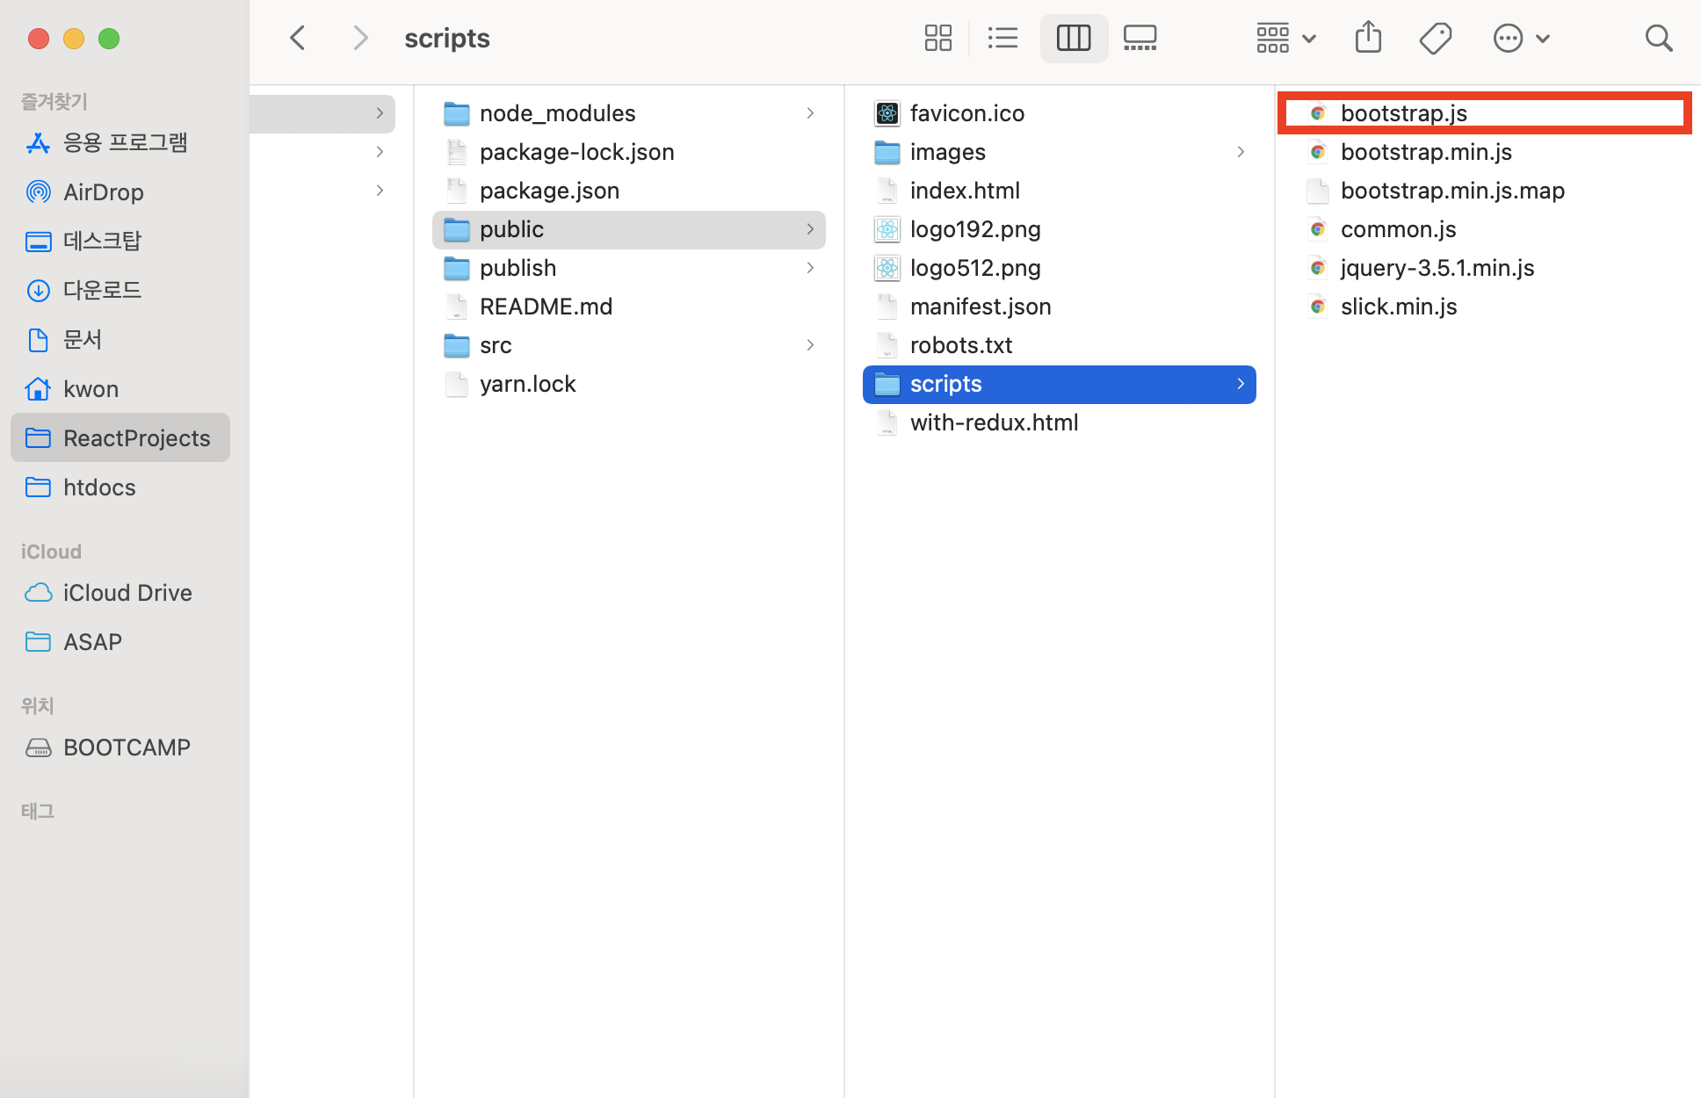Click the htdocs sidebar folder
This screenshot has height=1098, width=1701.
[99, 488]
